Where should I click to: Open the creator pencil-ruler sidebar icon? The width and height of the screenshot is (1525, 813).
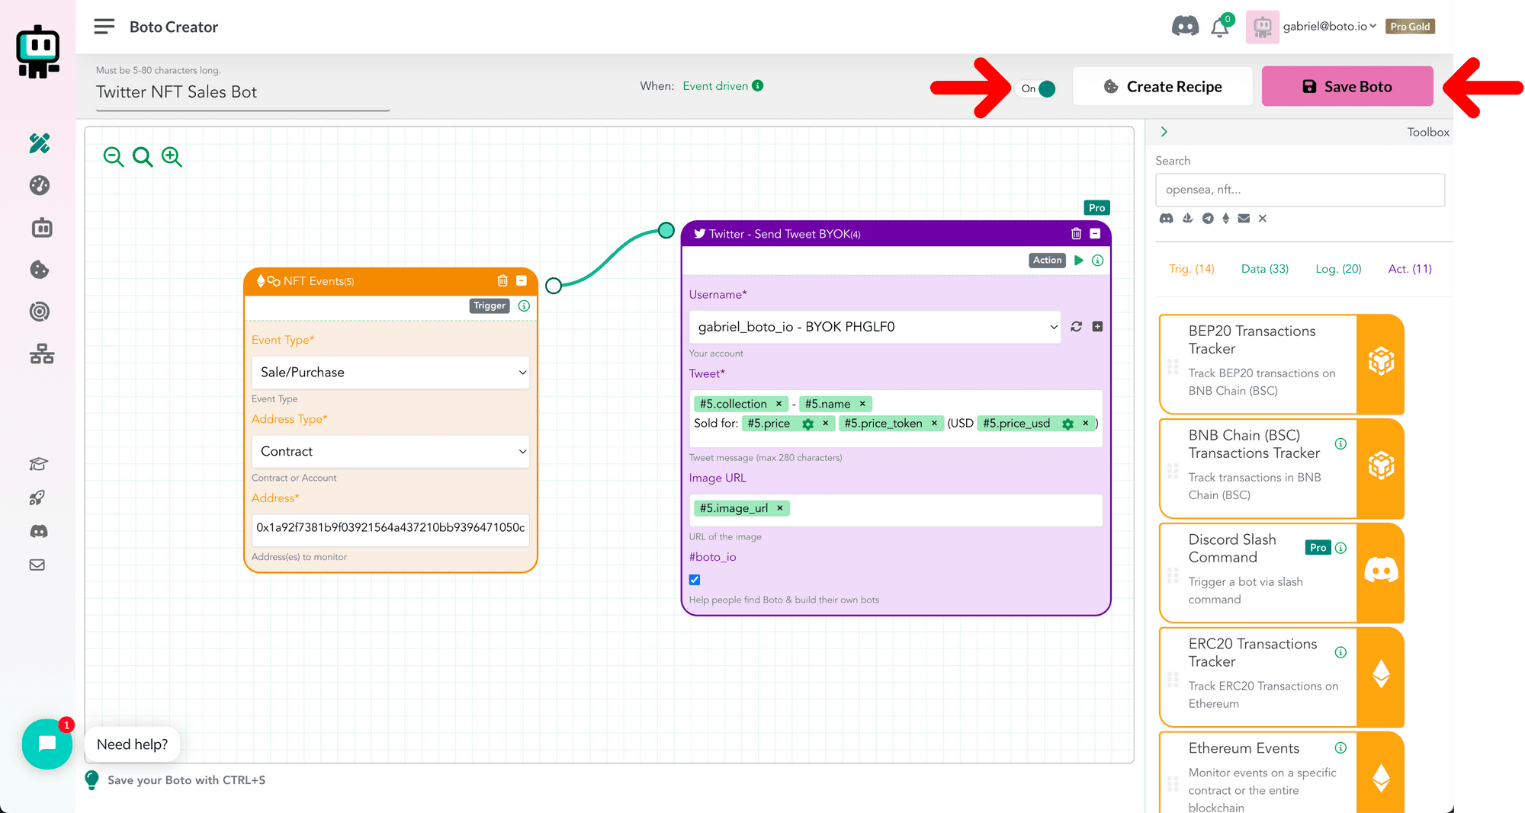pyautogui.click(x=40, y=143)
